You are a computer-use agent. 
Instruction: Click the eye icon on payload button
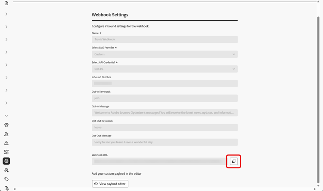click(96, 184)
